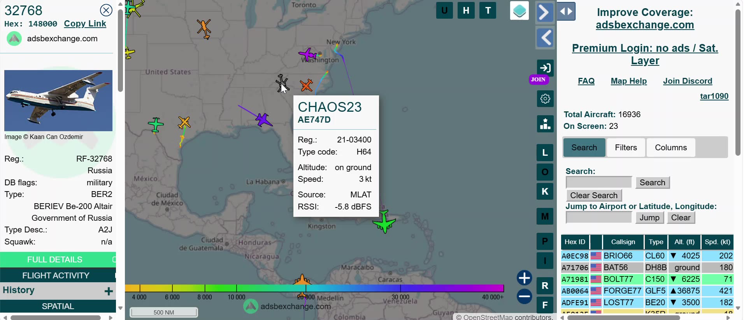Image resolution: width=744 pixels, height=320 pixels.
Task: Select the purple aircraft near Washington
Action: [x=308, y=55]
